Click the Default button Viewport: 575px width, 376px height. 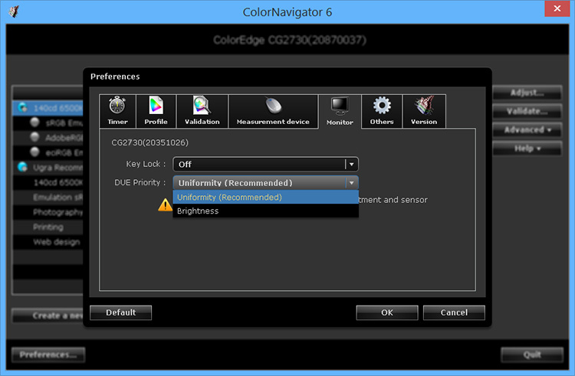(x=120, y=312)
